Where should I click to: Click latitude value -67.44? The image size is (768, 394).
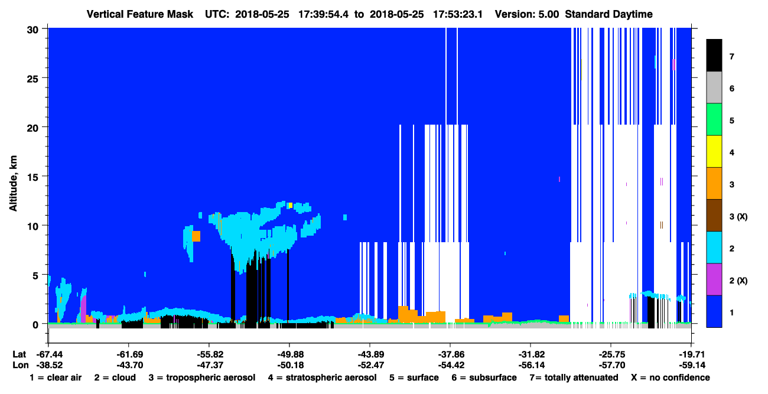[48, 354]
